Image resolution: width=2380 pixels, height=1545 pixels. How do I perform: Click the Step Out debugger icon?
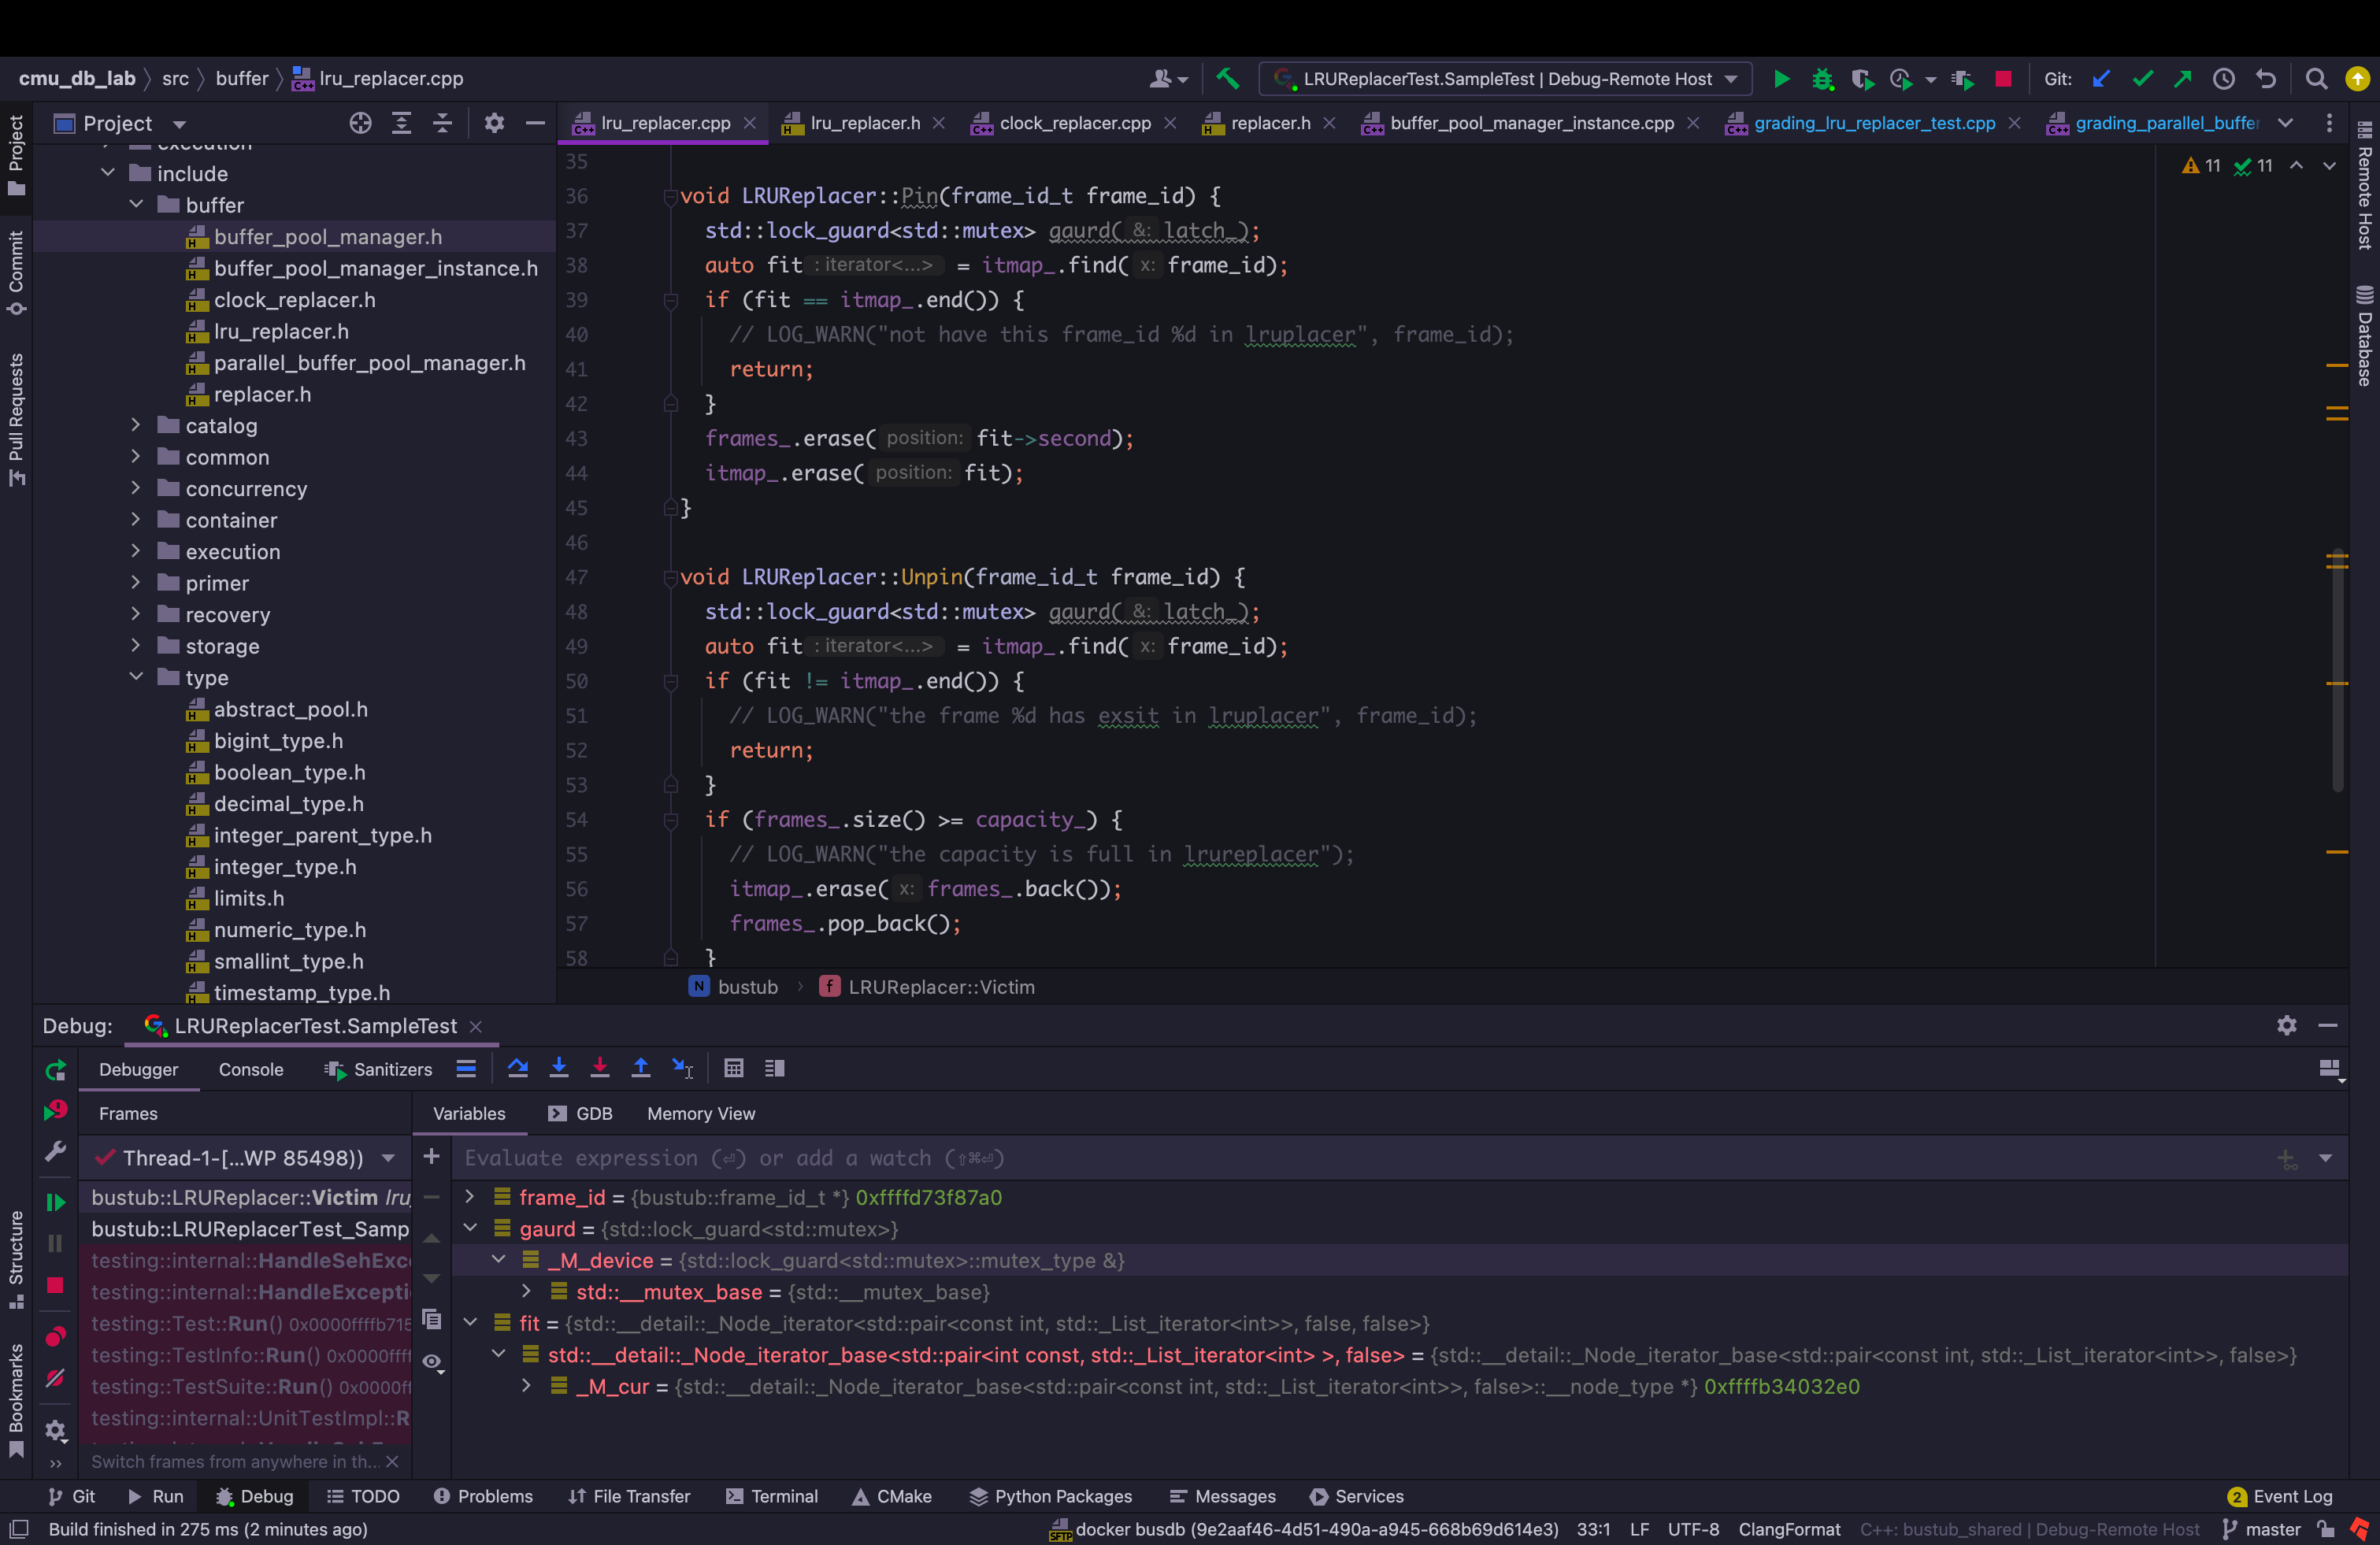point(641,1068)
